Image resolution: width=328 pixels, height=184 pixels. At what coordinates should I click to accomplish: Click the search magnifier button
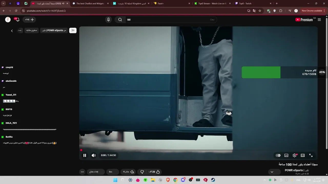tap(120, 20)
